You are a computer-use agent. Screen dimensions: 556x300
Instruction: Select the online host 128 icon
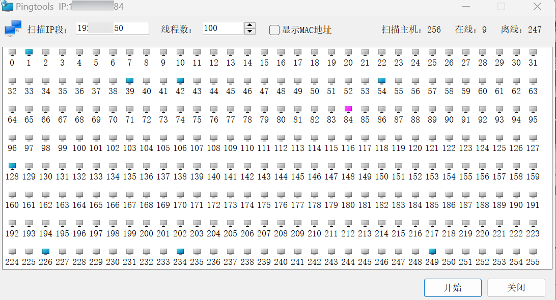tap(12, 166)
